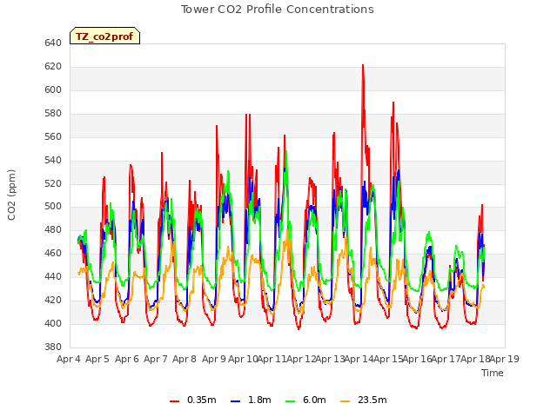Click the red 0.35m legend swatch
Screen dimensions: 557x417
click(174, 401)
